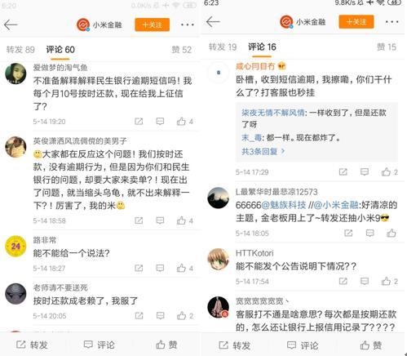Open the three-dot menu on left header

(188, 24)
